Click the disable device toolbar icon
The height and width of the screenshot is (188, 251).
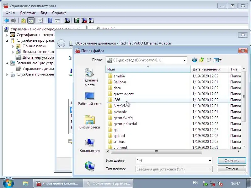(91, 20)
